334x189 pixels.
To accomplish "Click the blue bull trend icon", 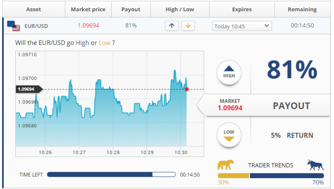I will click(315, 165).
